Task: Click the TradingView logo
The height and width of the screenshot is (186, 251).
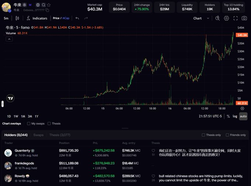Action: pyautogui.click(x=10, y=98)
